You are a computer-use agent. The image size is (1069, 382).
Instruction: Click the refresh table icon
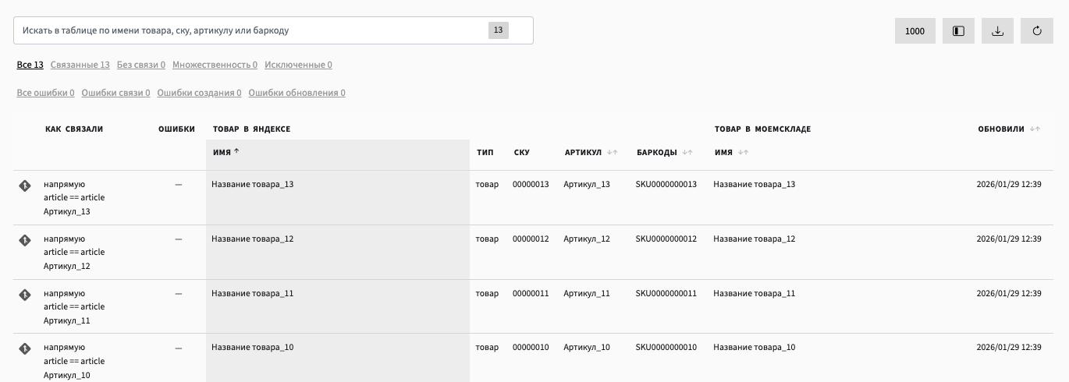pyautogui.click(x=1037, y=31)
